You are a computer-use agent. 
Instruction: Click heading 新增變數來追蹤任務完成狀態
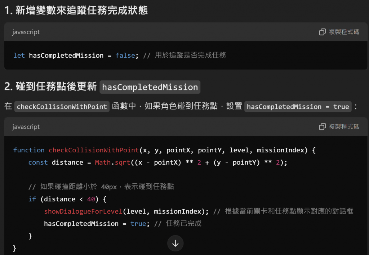[x=82, y=10]
